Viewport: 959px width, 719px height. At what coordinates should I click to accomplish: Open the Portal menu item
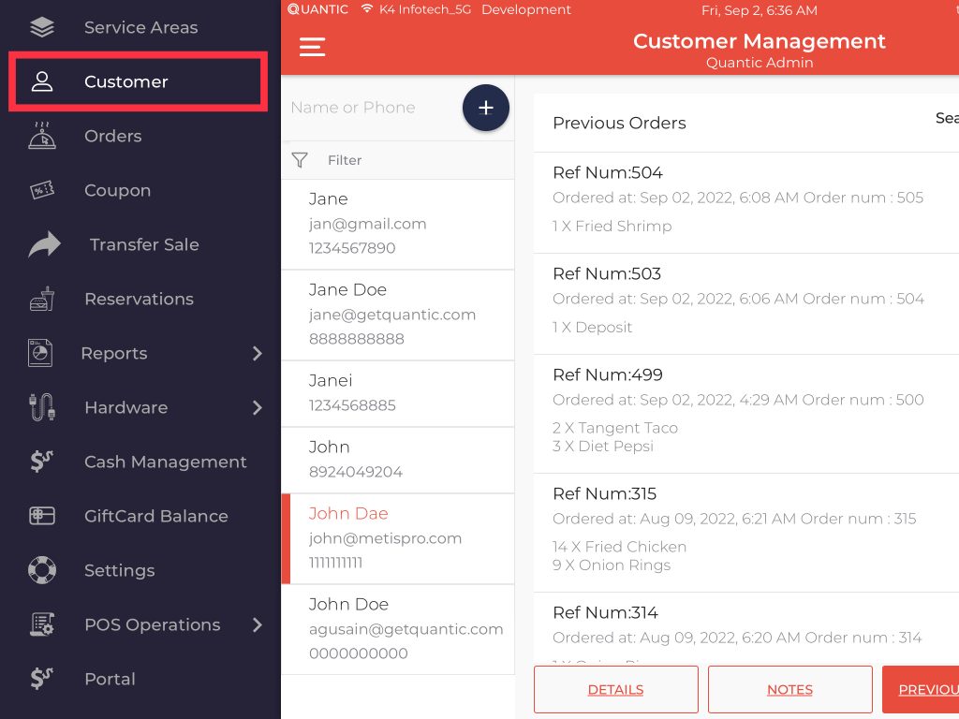click(x=110, y=679)
